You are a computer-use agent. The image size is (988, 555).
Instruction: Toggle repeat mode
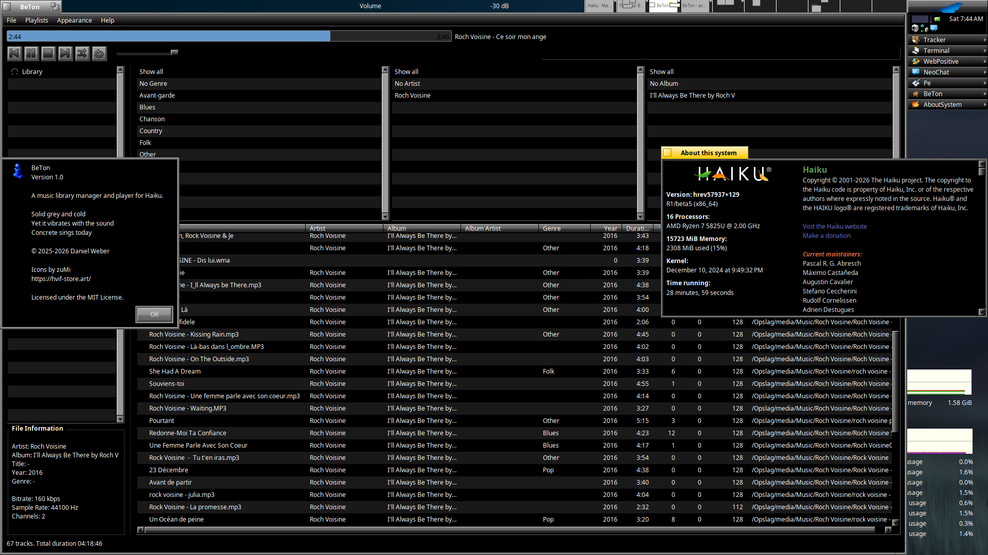tap(99, 53)
